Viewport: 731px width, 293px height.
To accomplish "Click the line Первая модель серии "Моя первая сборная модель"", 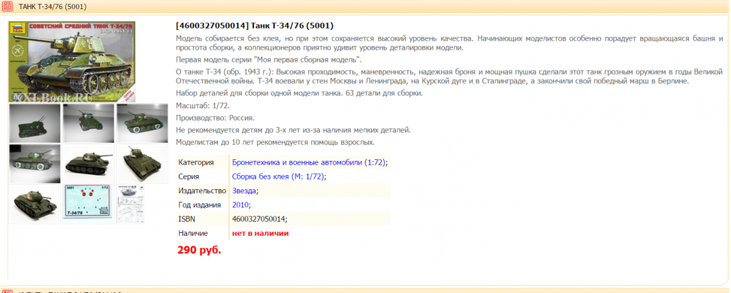I will pos(269,60).
